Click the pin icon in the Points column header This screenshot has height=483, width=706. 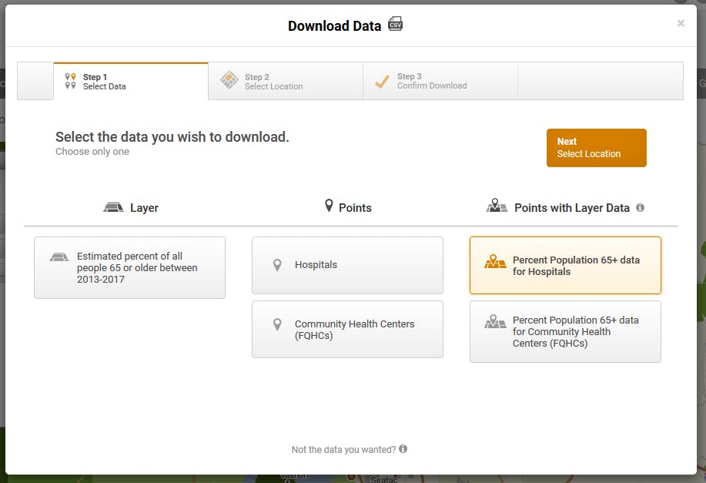(x=330, y=206)
